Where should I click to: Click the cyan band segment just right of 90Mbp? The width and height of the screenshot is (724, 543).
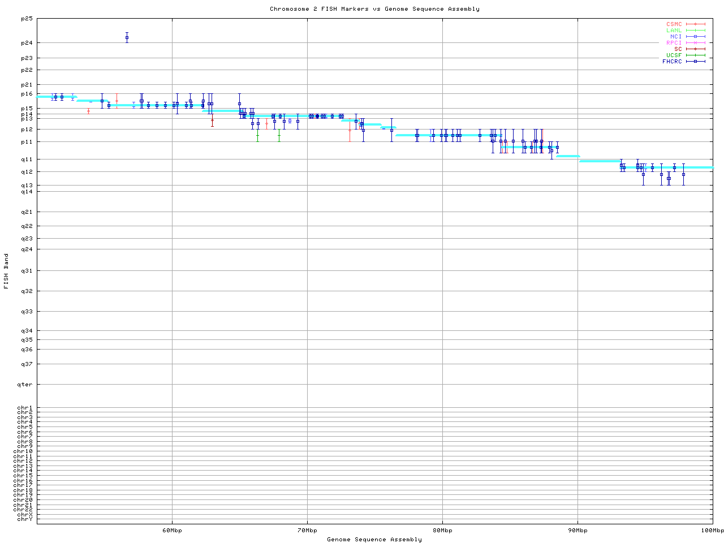600,161
